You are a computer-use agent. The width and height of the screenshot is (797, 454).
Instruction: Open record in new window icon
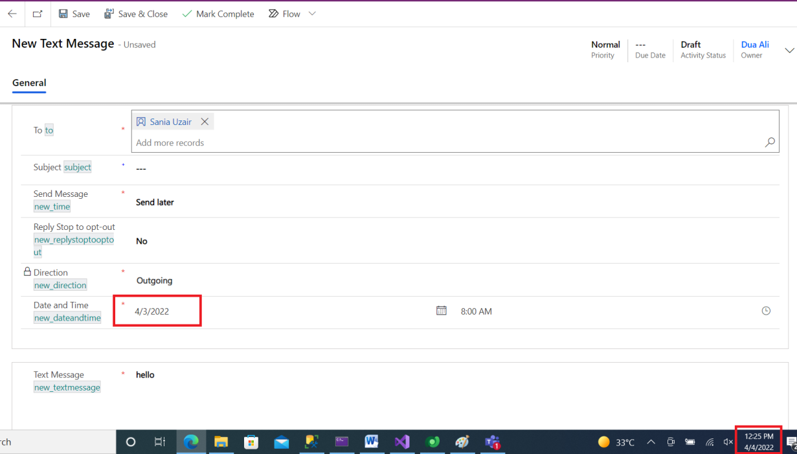pyautogui.click(x=38, y=14)
